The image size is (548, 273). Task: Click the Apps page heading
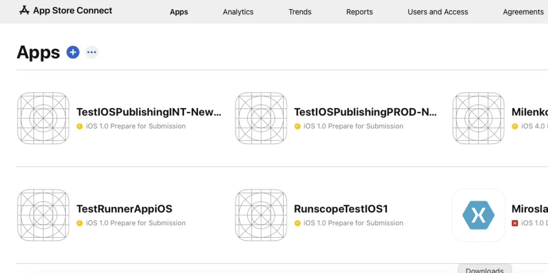pyautogui.click(x=38, y=53)
